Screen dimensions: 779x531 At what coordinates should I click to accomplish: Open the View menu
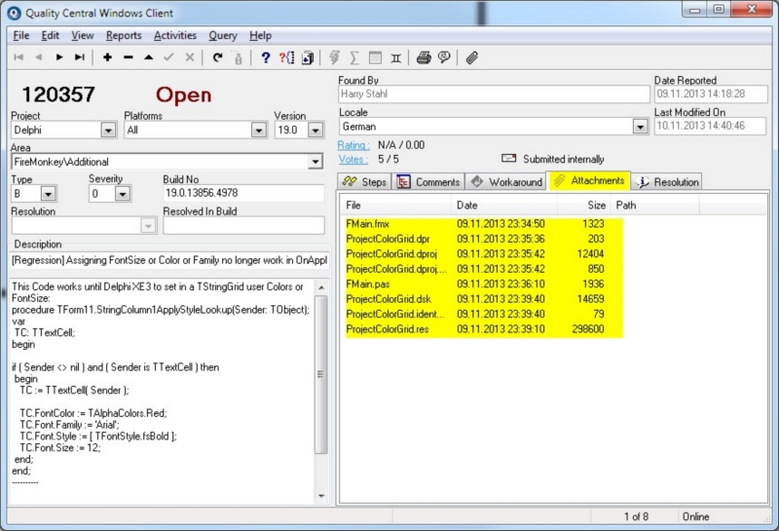tap(83, 36)
